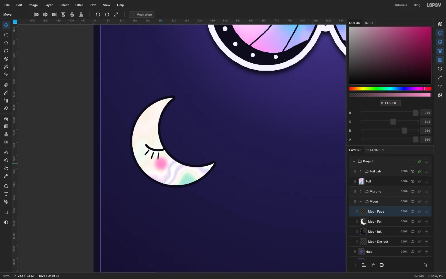Open the Tutorials link

401,5
